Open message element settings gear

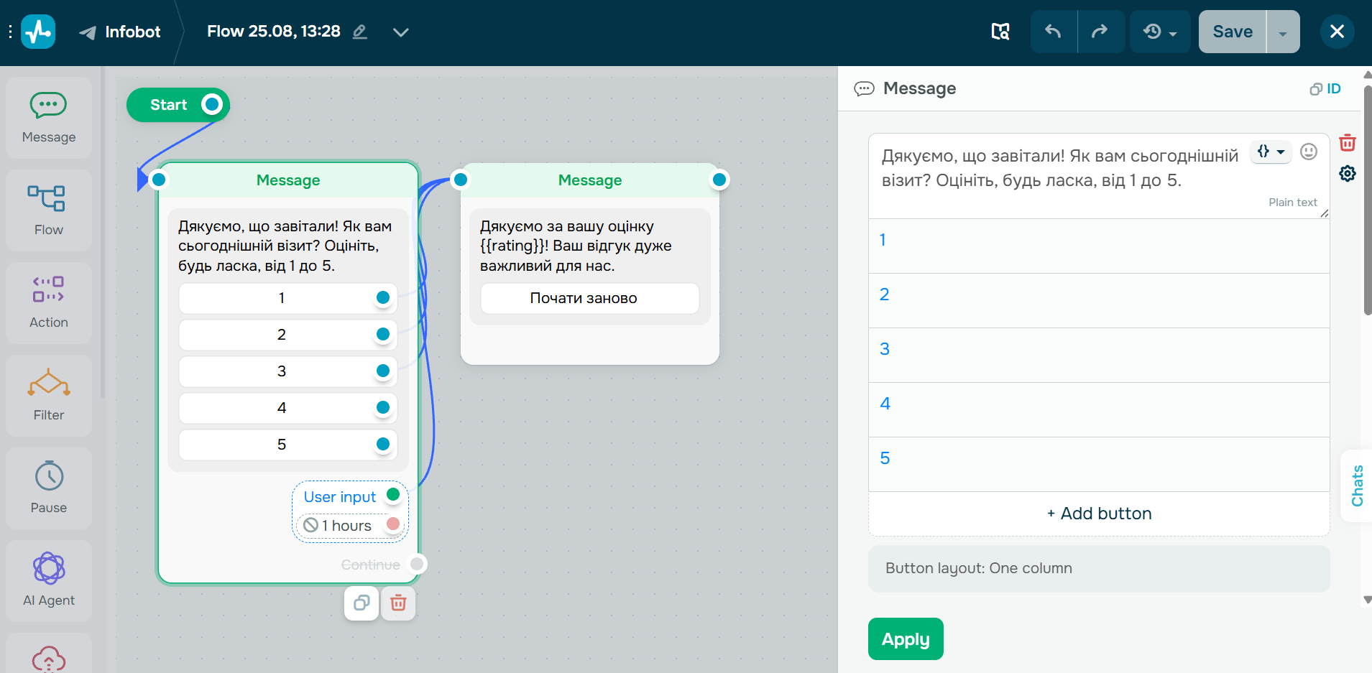click(1348, 173)
